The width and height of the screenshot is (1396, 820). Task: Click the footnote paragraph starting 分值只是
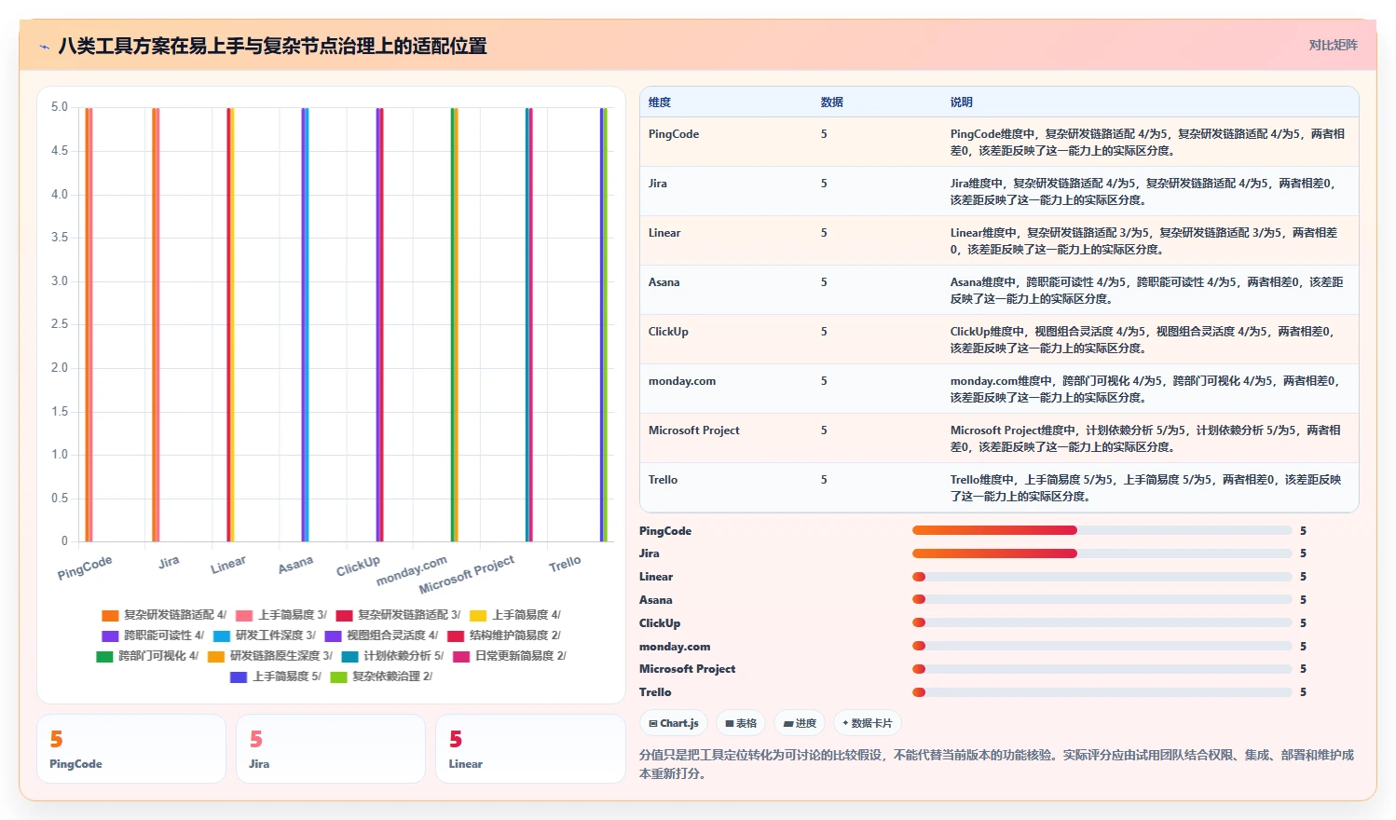coord(997,764)
